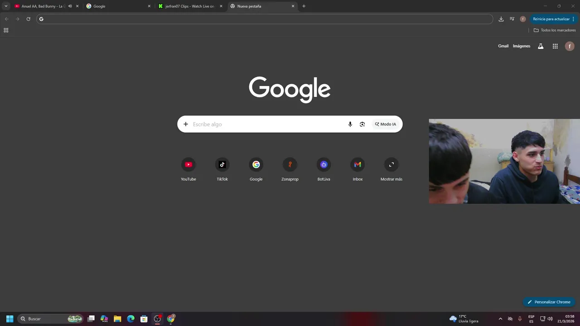Mute the Anuel AA tab audio icon
This screenshot has height=326, width=580.
(x=70, y=6)
